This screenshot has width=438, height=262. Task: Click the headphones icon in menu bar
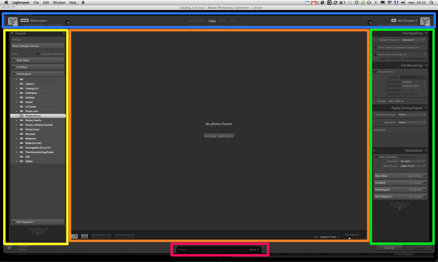pos(369,3)
